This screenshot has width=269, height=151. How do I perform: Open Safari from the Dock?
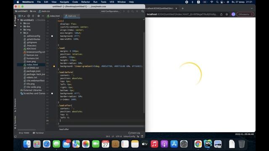click(47, 144)
